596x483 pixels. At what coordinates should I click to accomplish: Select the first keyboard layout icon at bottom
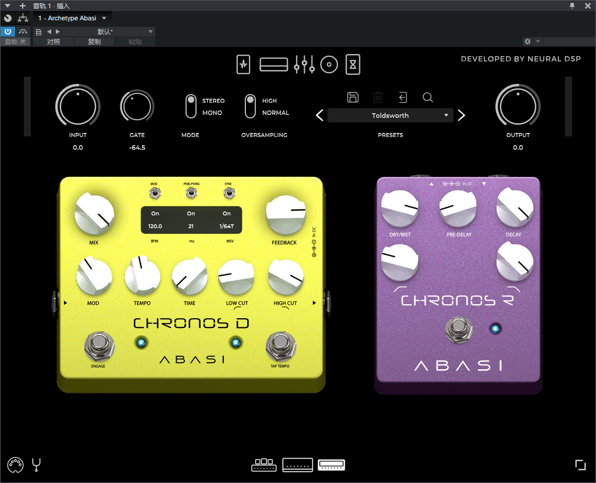[x=264, y=465]
